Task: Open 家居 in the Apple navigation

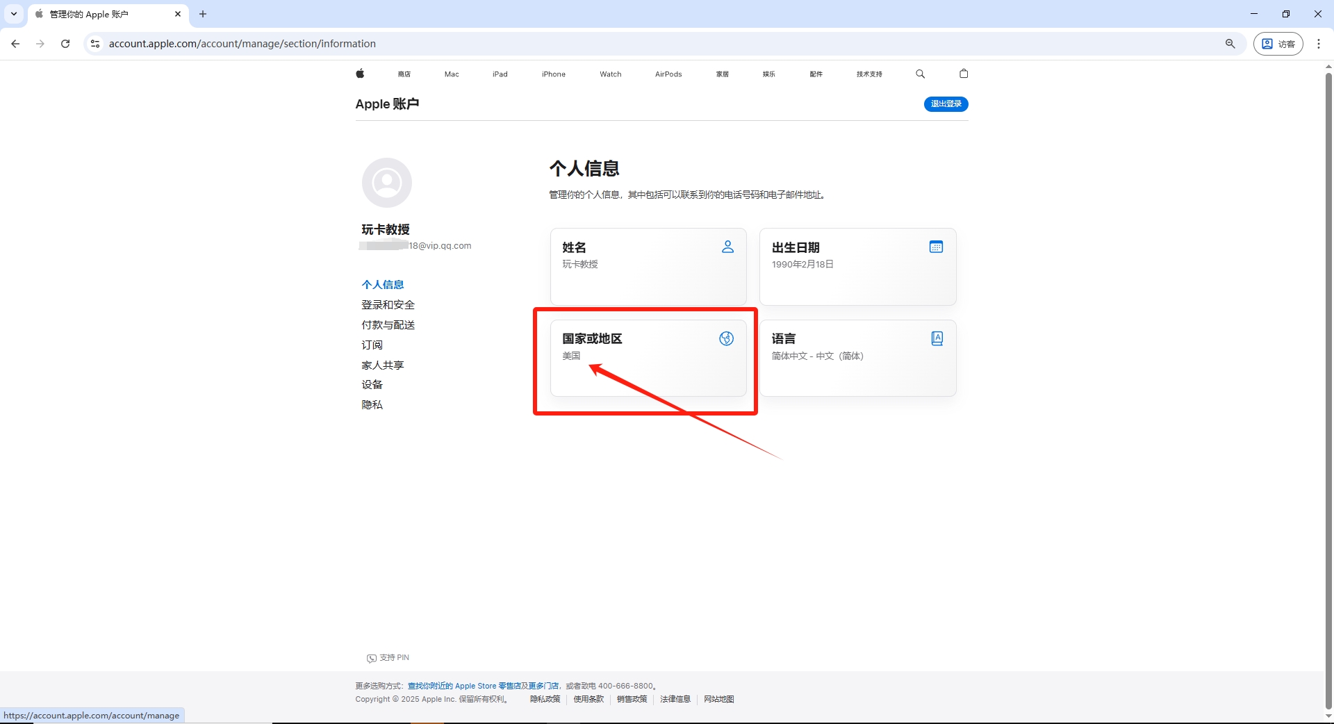Action: click(723, 74)
